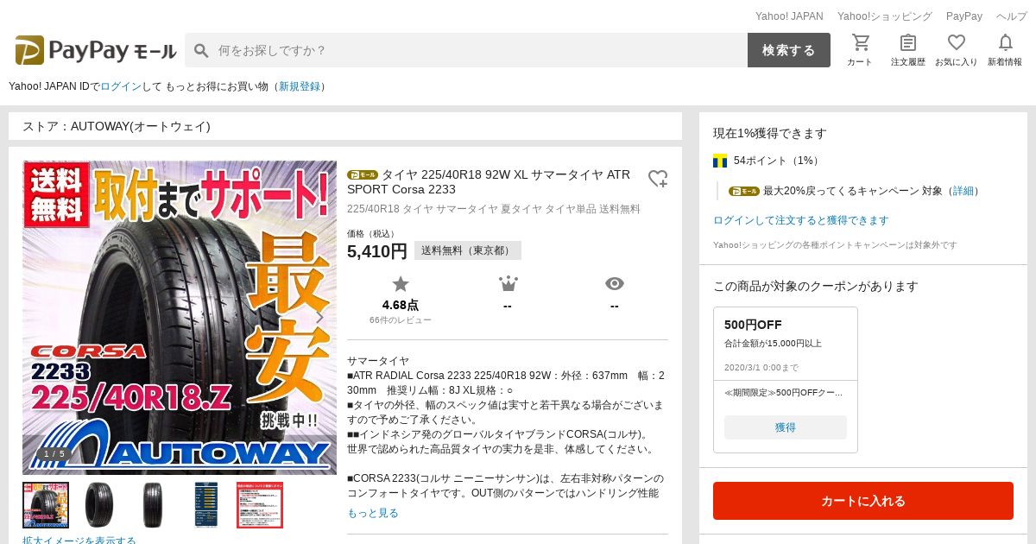Click the 新規登録 registration link
This screenshot has height=544, width=1036.
click(300, 86)
